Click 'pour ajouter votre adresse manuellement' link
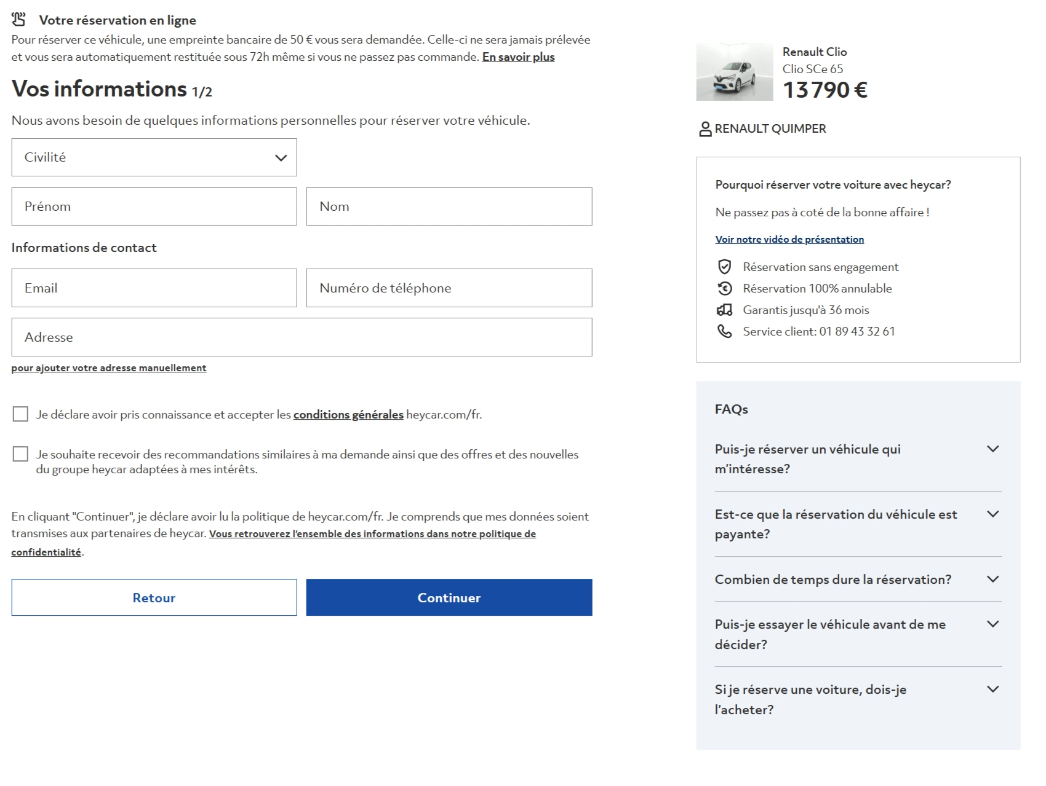The width and height of the screenshot is (1046, 786). 109,367
